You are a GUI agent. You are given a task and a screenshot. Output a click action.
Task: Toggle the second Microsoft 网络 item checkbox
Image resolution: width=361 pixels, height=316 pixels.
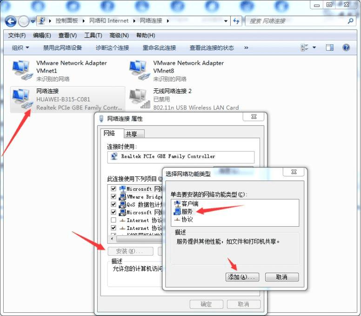[114, 212]
